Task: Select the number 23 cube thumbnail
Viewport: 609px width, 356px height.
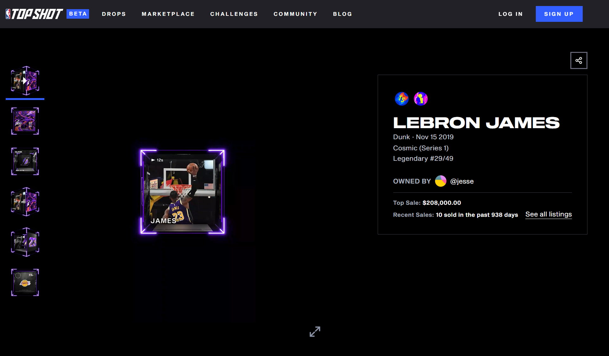Action: (25, 242)
